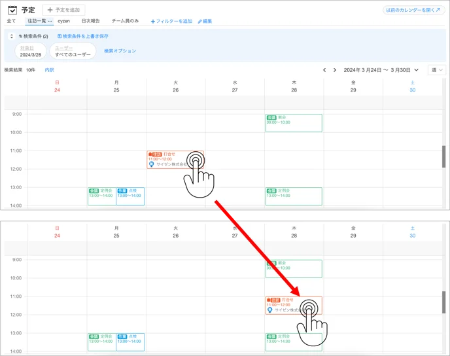Select Thursday 28 header in upper calendar

294,86
